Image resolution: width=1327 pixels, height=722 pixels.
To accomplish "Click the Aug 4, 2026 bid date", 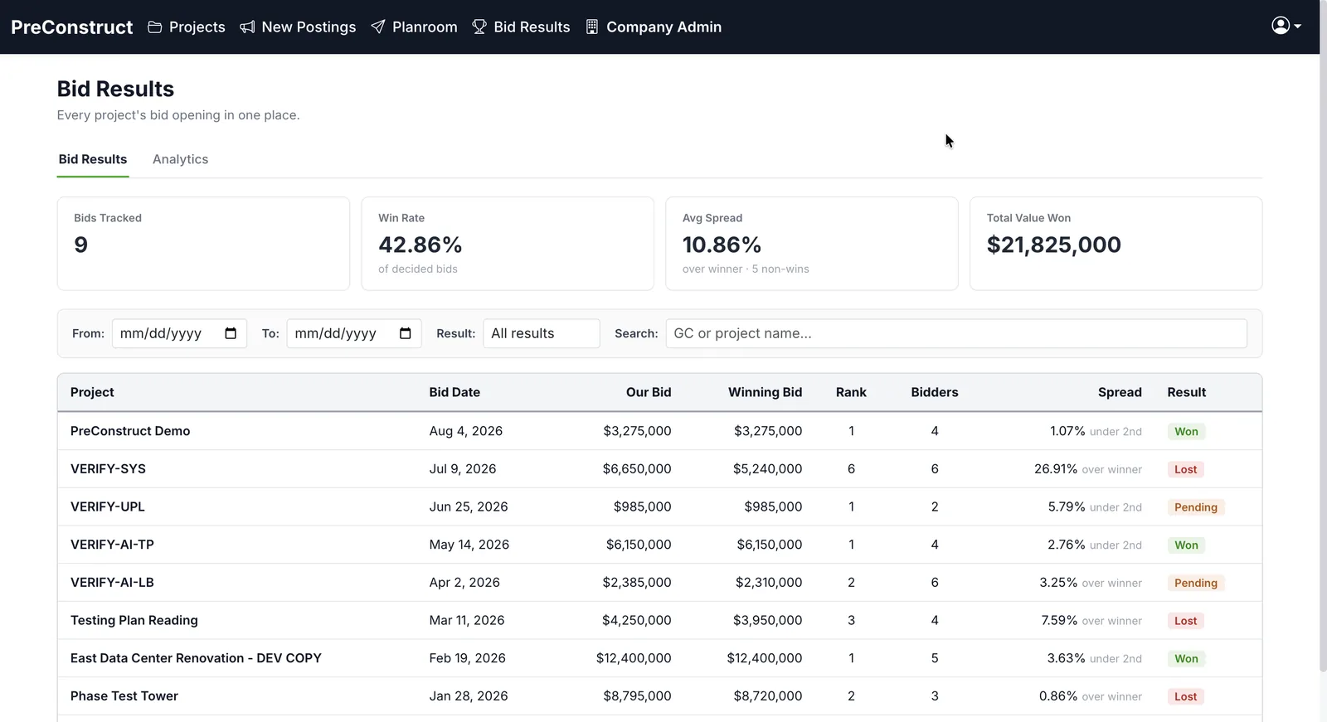I will pyautogui.click(x=465, y=431).
